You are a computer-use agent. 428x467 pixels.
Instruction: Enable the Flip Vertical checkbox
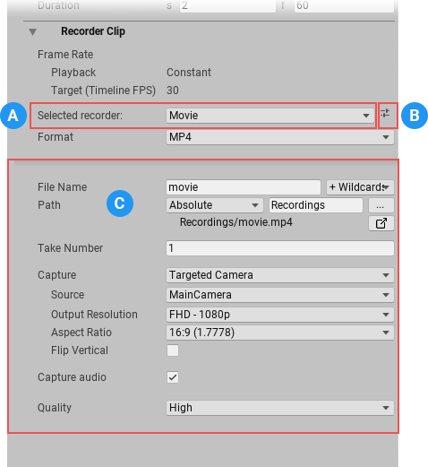[x=173, y=350]
